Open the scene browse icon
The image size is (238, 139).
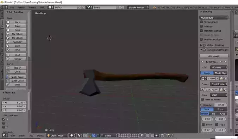(x=89, y=7)
